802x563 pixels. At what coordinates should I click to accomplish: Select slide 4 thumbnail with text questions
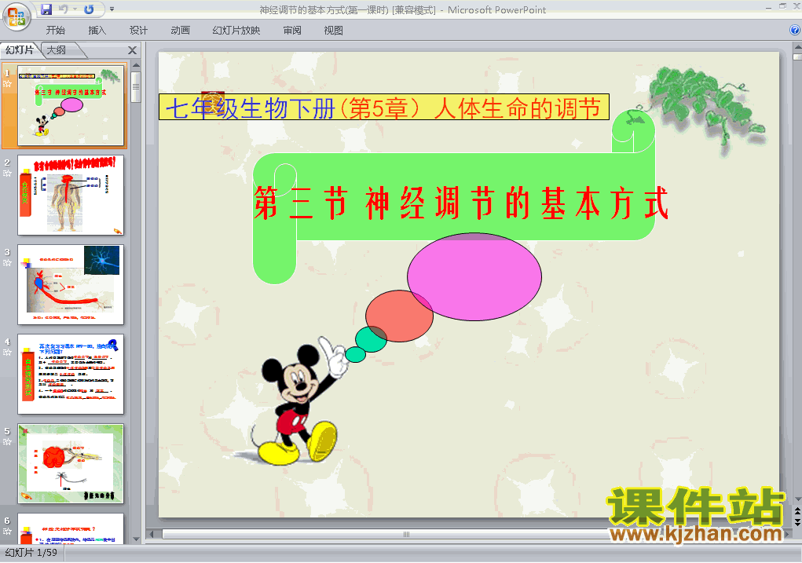[x=71, y=375]
